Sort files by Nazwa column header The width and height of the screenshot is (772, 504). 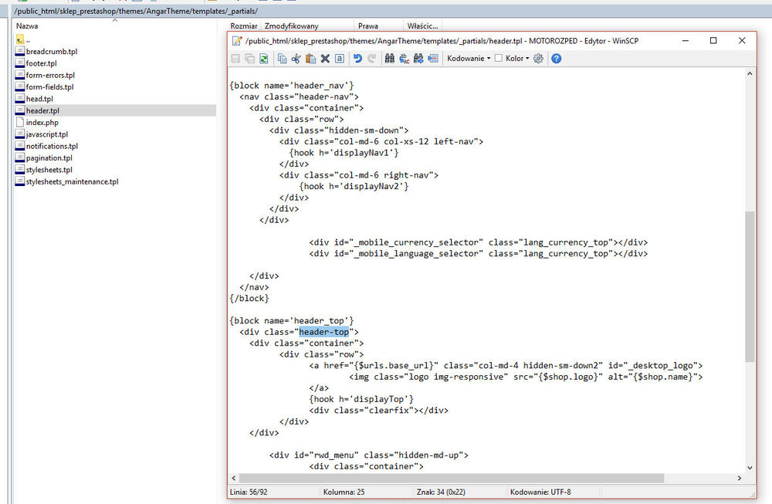click(x=28, y=26)
